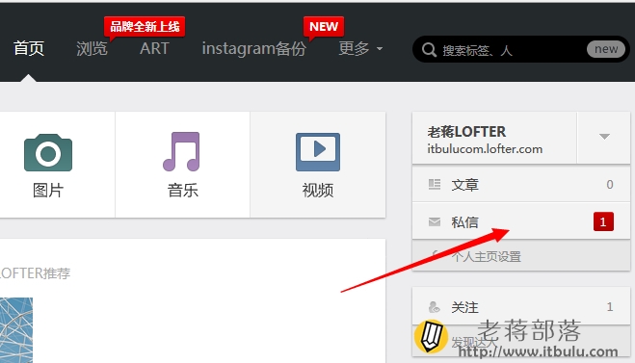This screenshot has width=635, height=363.
Task: Click the music note 音乐 icon
Action: coord(181,151)
